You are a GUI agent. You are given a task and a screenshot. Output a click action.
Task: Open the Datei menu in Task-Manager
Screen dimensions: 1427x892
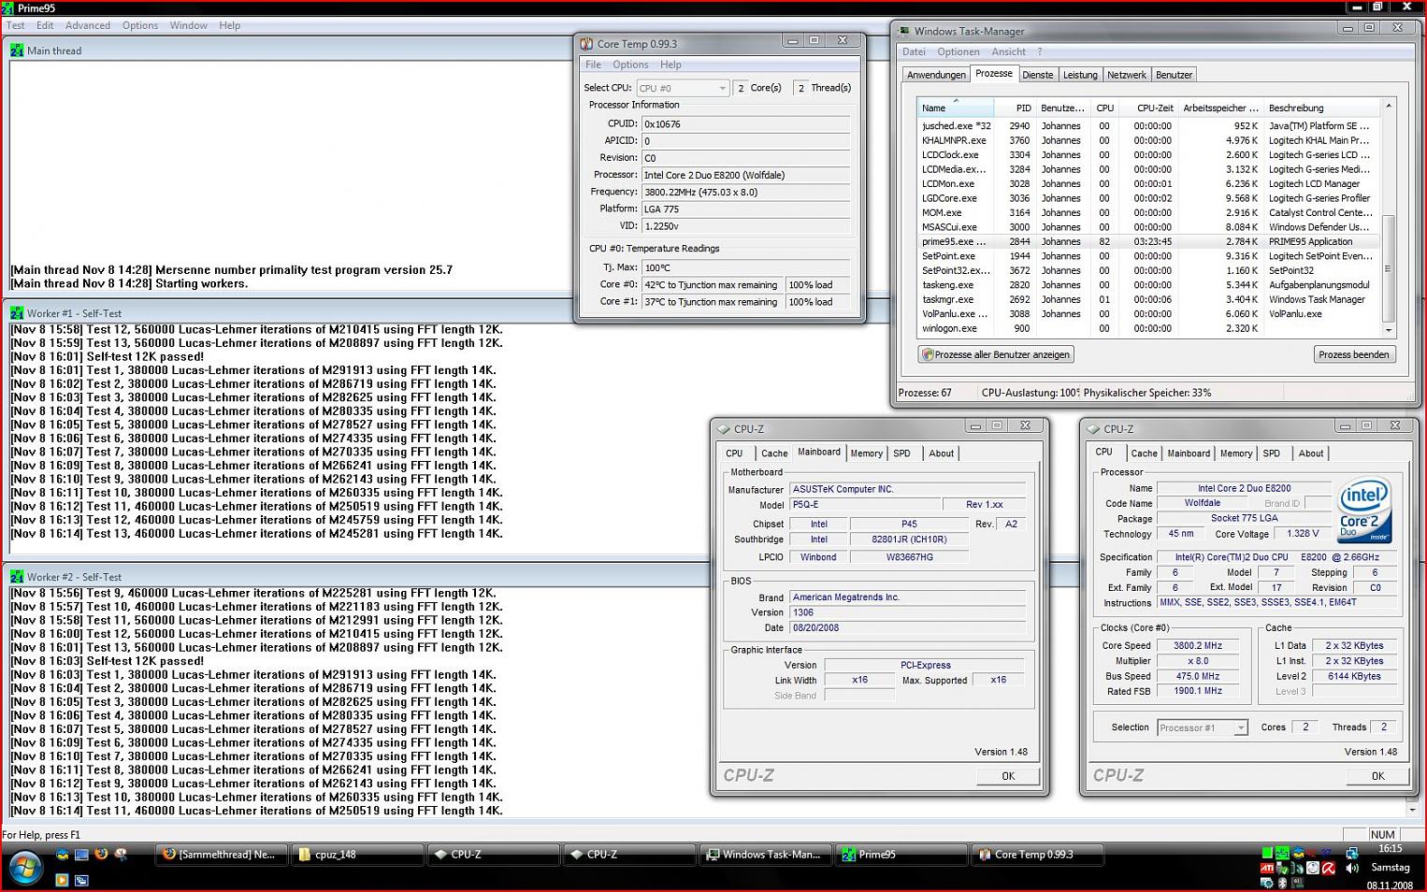tap(914, 51)
